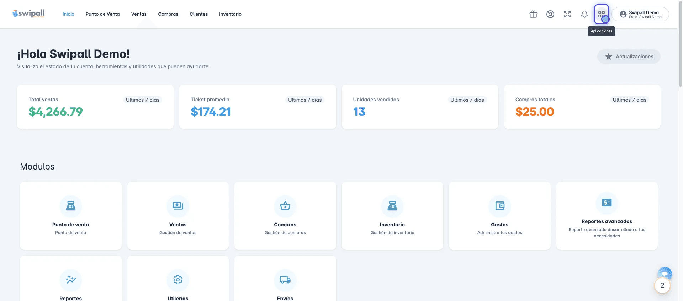The width and height of the screenshot is (683, 301).
Task: Open notifications bell
Action: (x=584, y=14)
